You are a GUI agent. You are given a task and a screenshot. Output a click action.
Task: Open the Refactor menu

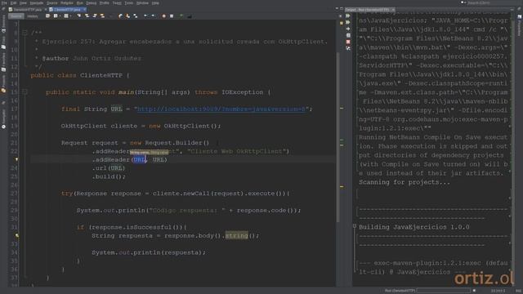click(67, 3)
